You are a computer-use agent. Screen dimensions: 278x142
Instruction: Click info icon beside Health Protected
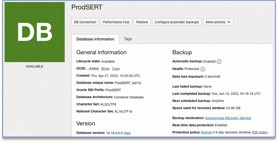[203, 69]
